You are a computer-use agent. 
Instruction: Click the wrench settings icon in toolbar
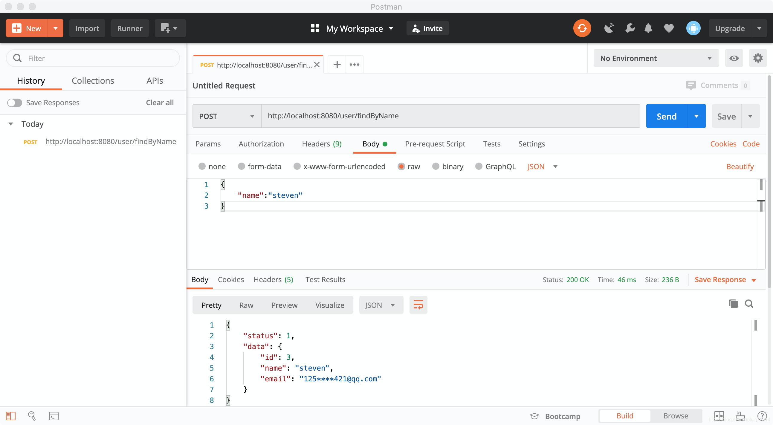(631, 28)
